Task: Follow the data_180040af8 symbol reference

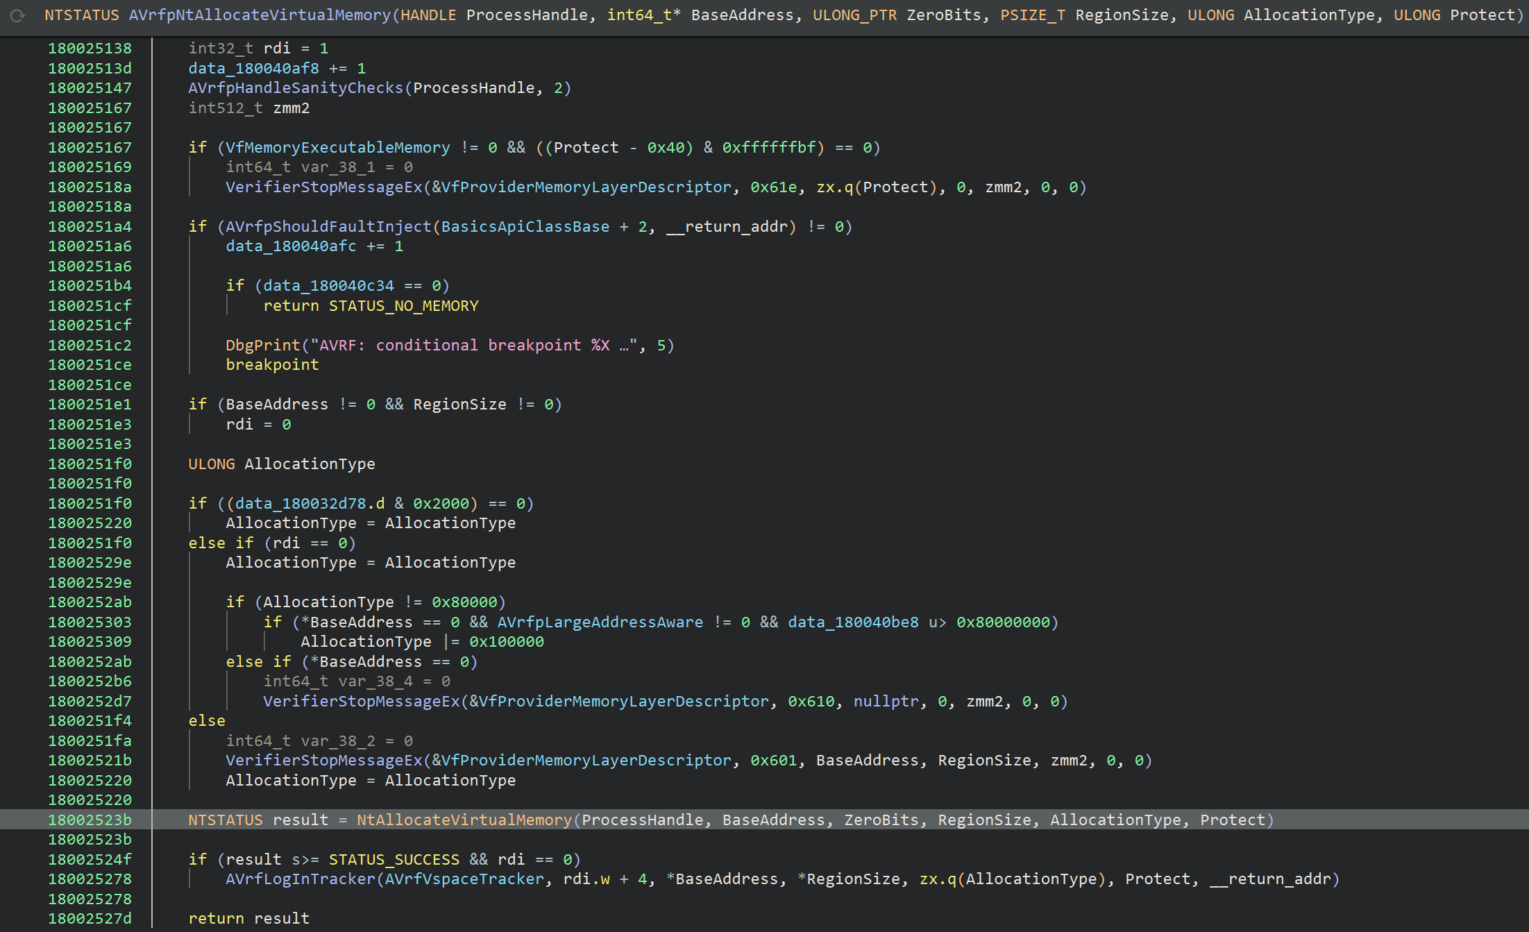Action: [253, 69]
